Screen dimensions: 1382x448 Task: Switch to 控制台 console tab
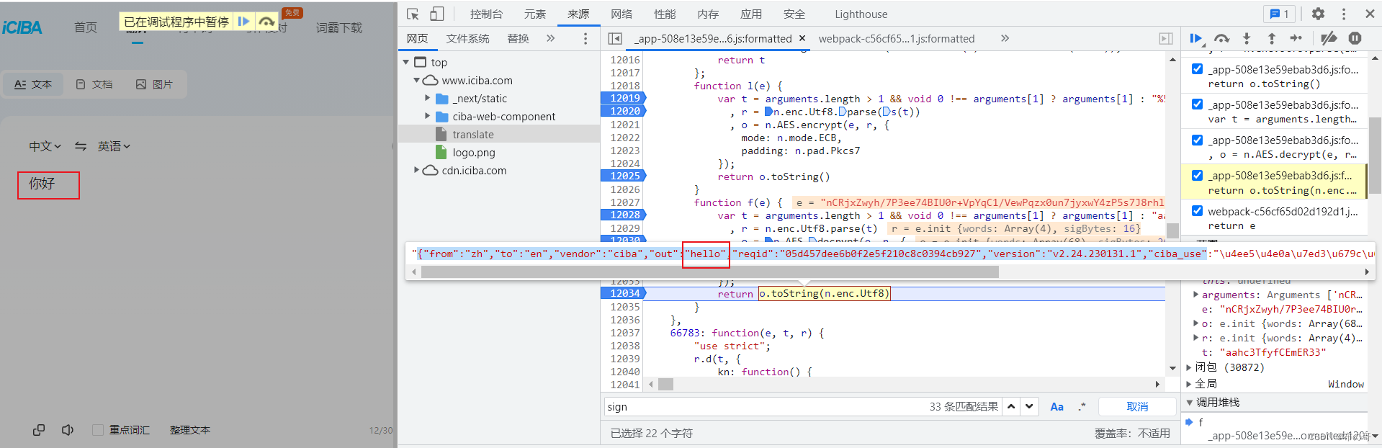(x=486, y=14)
